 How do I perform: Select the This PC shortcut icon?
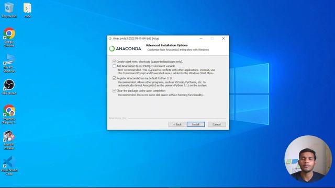[9, 63]
